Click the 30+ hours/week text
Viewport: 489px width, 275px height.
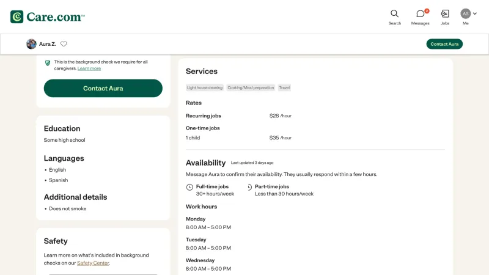coord(215,194)
